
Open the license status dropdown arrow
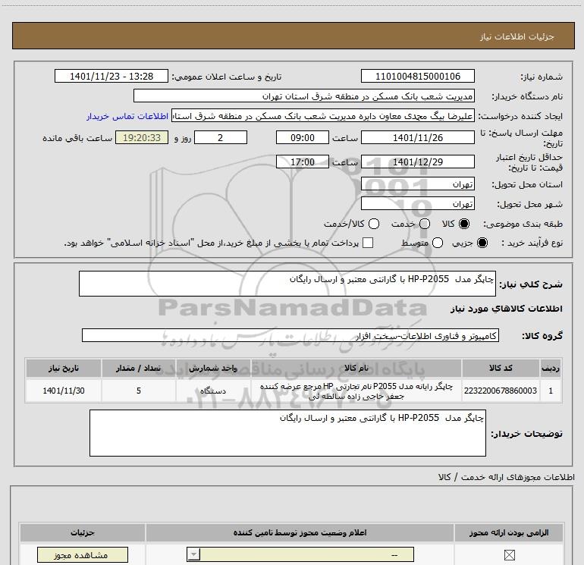tap(193, 554)
